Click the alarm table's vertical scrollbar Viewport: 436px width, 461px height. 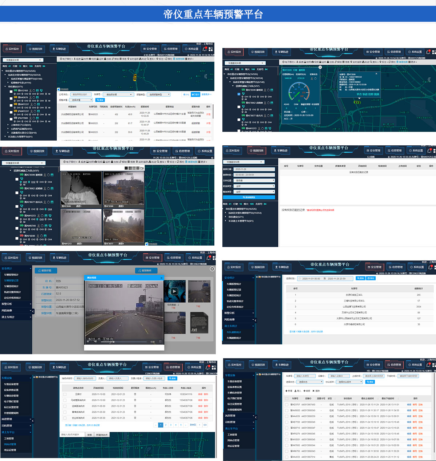click(x=213, y=111)
